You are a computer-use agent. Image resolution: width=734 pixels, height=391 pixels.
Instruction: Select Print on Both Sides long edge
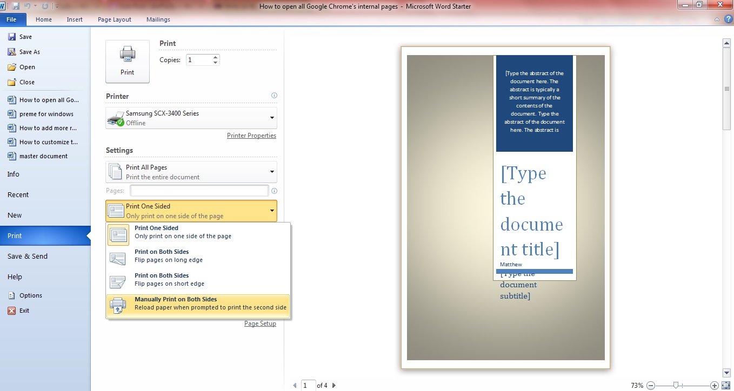click(198, 259)
